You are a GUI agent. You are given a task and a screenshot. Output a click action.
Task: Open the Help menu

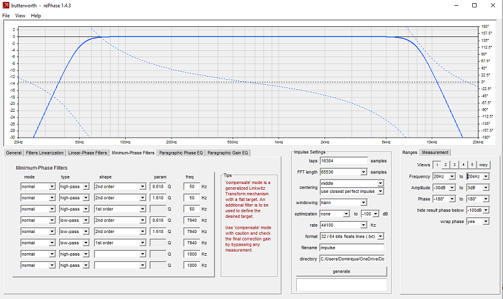36,16
